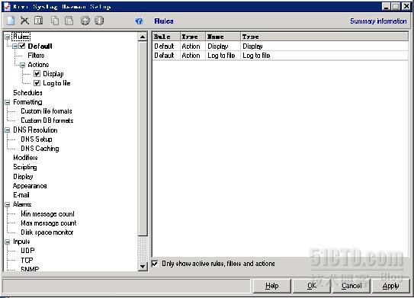Click the Rename toolbar icon
This screenshot has width=414, height=298.
point(39,21)
